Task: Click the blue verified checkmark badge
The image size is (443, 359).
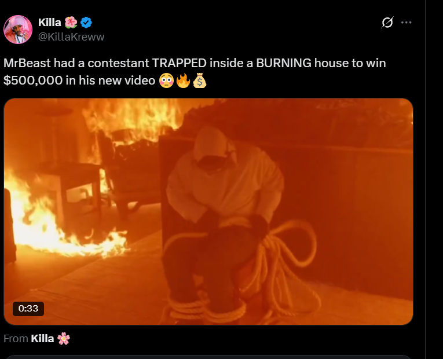Action: tap(86, 23)
